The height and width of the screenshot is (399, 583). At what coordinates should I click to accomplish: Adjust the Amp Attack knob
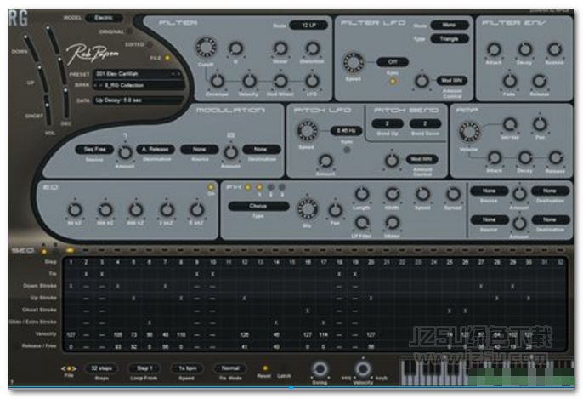click(495, 158)
